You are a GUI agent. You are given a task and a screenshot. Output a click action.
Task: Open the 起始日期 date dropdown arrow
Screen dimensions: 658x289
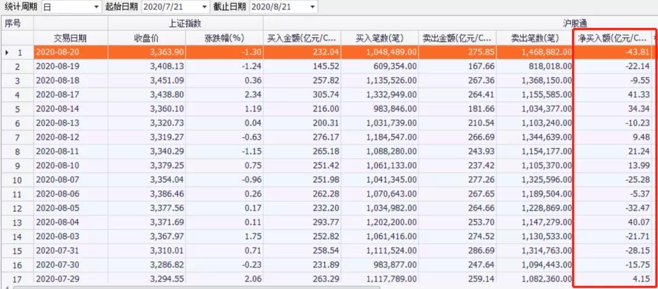click(x=204, y=7)
